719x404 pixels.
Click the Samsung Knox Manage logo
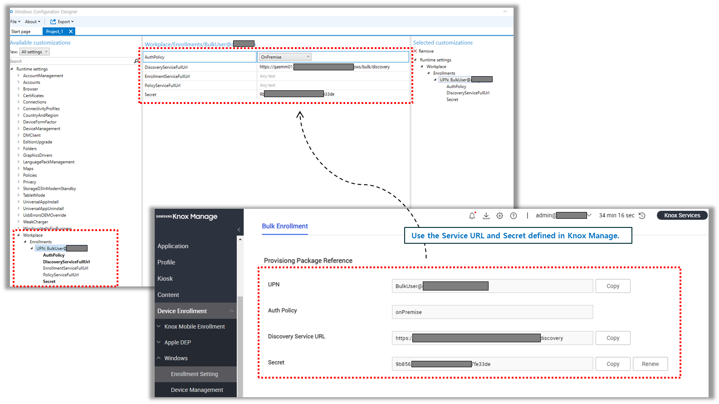coord(186,217)
